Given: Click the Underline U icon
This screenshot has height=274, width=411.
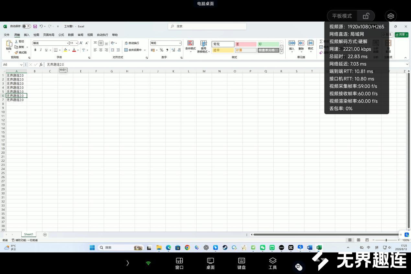Looking at the screenshot, I should pyautogui.click(x=46, y=50).
